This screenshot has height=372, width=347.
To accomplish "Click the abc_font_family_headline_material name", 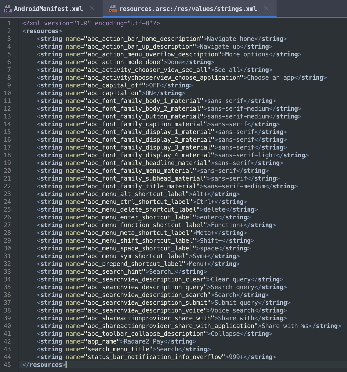I will pyautogui.click(x=147, y=163).
